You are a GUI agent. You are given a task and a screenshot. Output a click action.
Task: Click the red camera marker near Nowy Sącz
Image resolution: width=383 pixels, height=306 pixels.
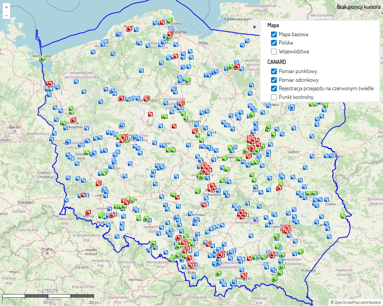(244, 276)
